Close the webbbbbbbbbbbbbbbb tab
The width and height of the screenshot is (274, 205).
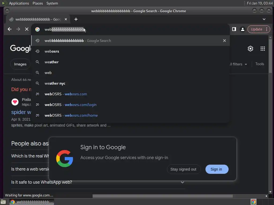66,19
